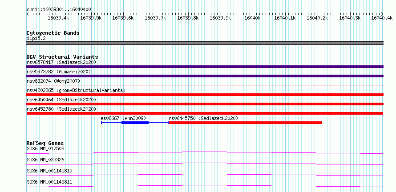
Task: Click the nsv6450464 (Sedlazeck2020) label
Action: pos(61,100)
